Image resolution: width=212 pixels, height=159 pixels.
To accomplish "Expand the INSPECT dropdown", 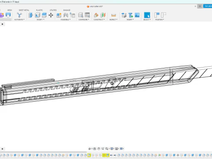I will point(114,19).
